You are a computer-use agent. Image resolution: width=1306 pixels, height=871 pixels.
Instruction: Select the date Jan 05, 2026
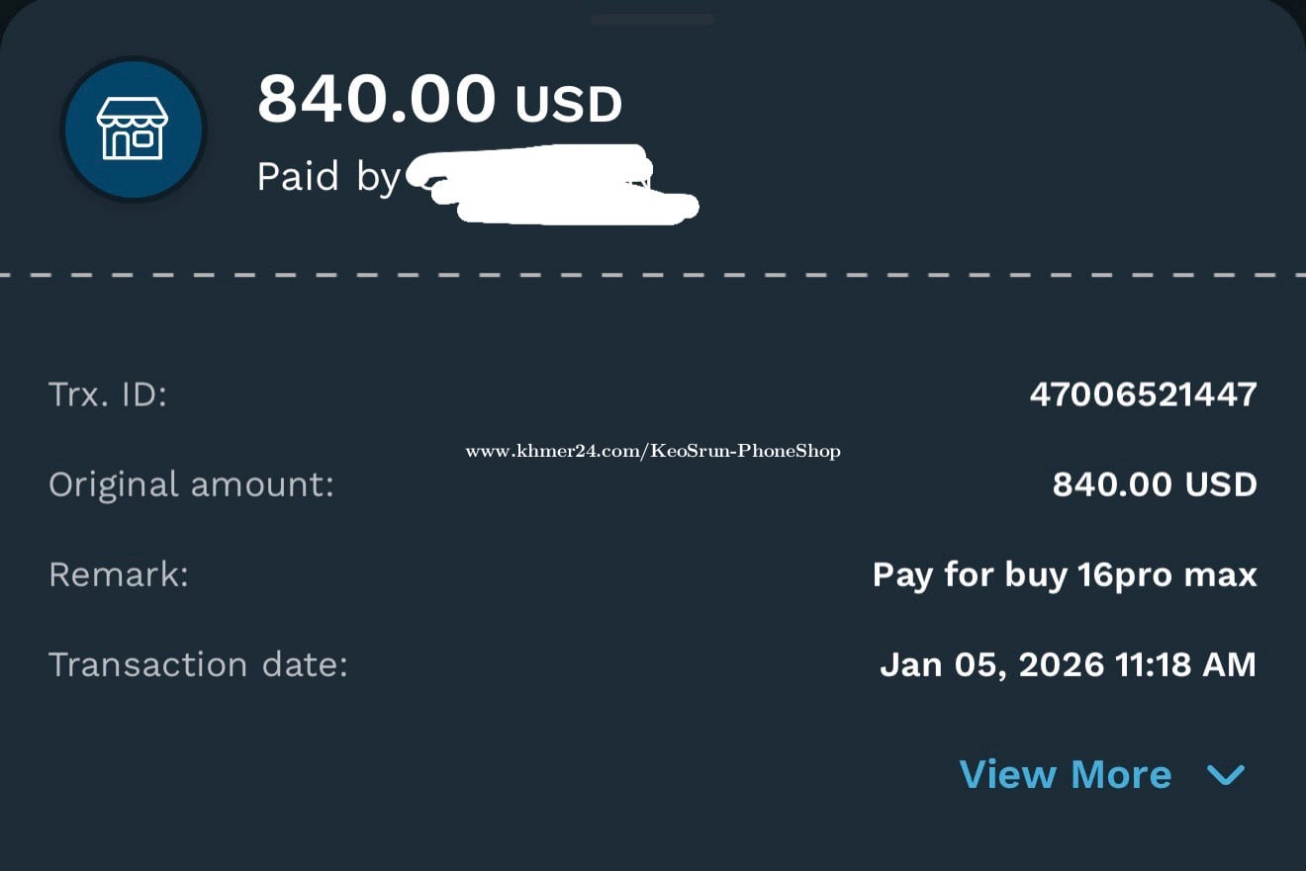[x=991, y=664]
